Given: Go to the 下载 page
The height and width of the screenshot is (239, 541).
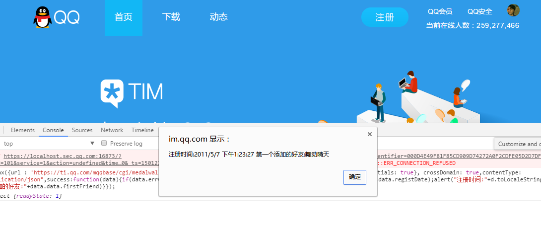Looking at the screenshot, I should tap(171, 17).
